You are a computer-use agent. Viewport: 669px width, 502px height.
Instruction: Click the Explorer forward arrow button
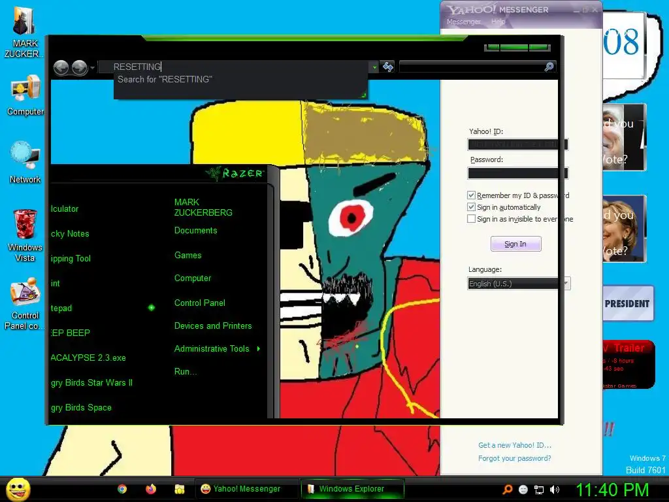[x=79, y=67]
